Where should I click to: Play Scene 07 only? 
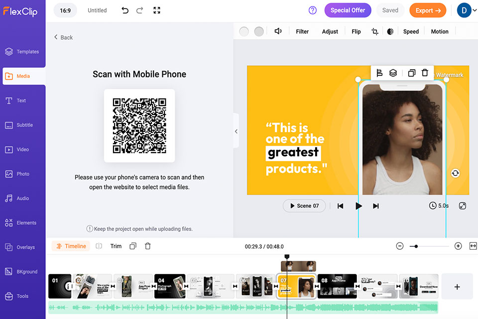(304, 206)
